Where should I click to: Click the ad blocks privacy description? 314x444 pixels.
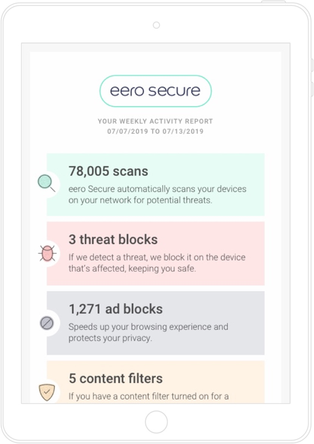click(148, 333)
